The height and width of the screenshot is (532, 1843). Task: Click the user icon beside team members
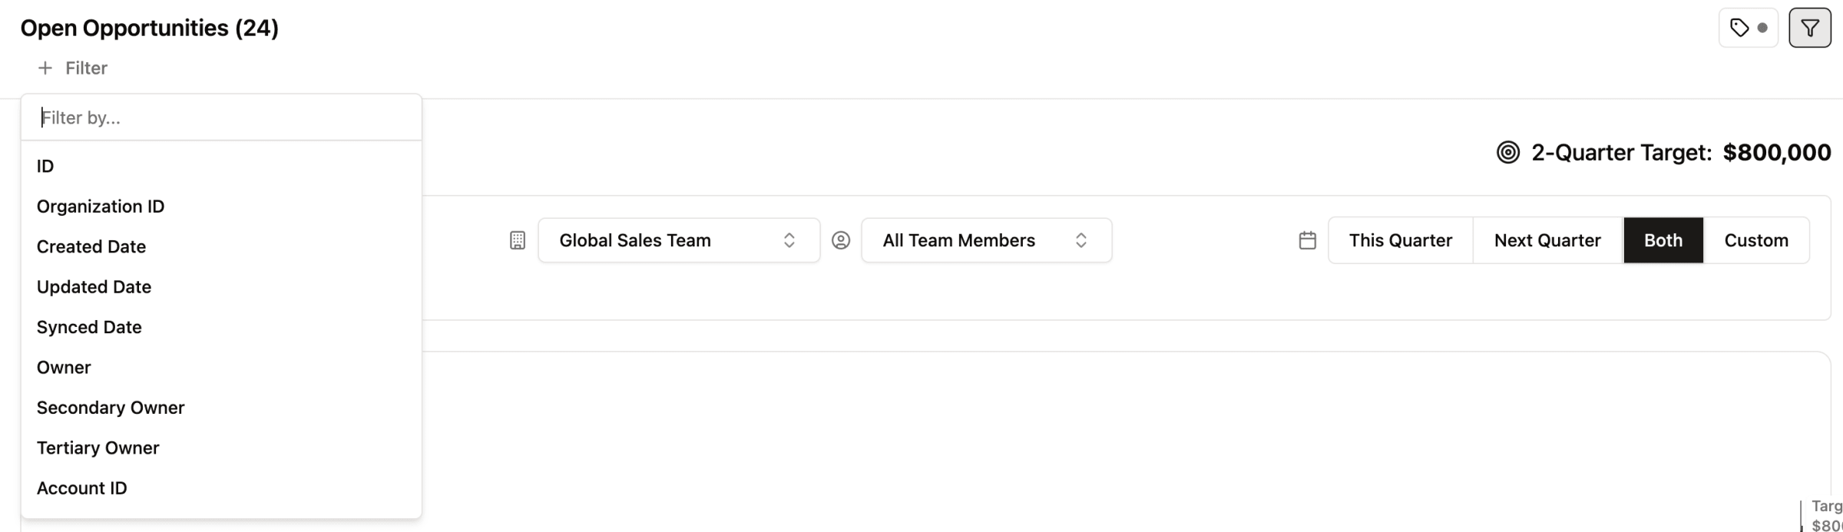[x=841, y=240]
